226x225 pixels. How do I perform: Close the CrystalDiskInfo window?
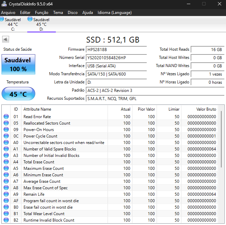[x=220, y=4]
